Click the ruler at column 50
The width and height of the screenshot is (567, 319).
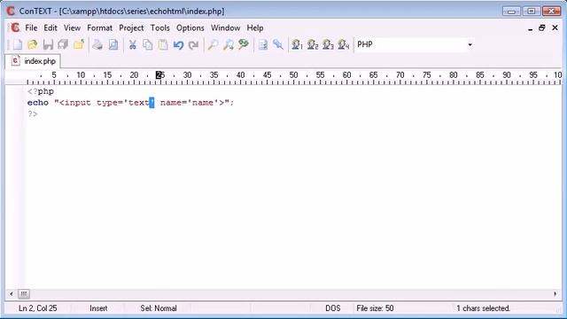point(293,75)
